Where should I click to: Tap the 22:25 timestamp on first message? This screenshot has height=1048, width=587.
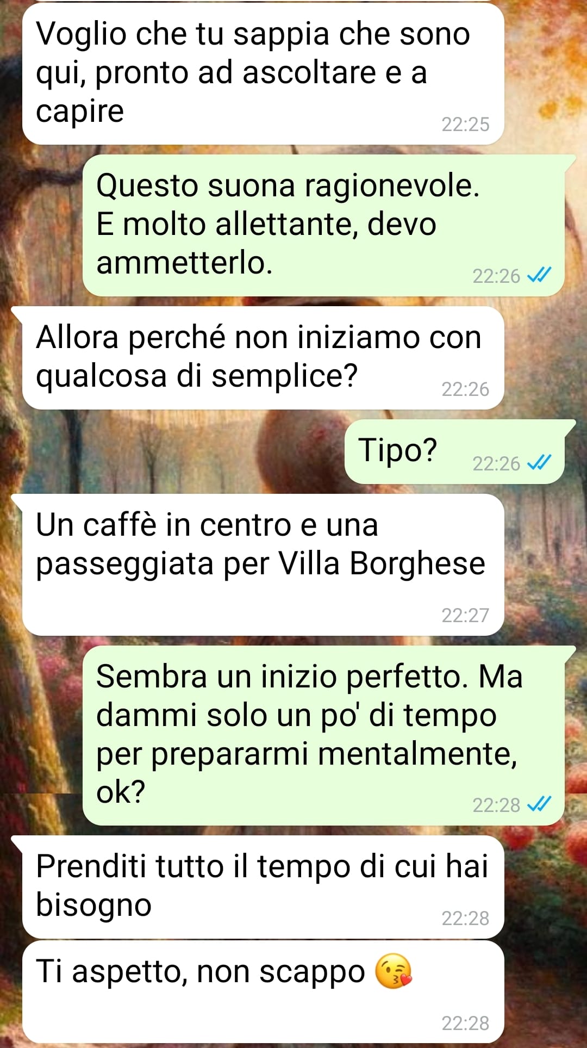465,125
